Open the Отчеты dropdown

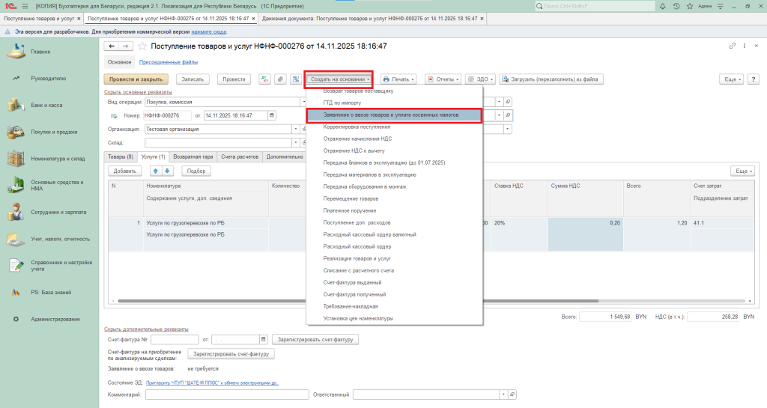coord(443,79)
